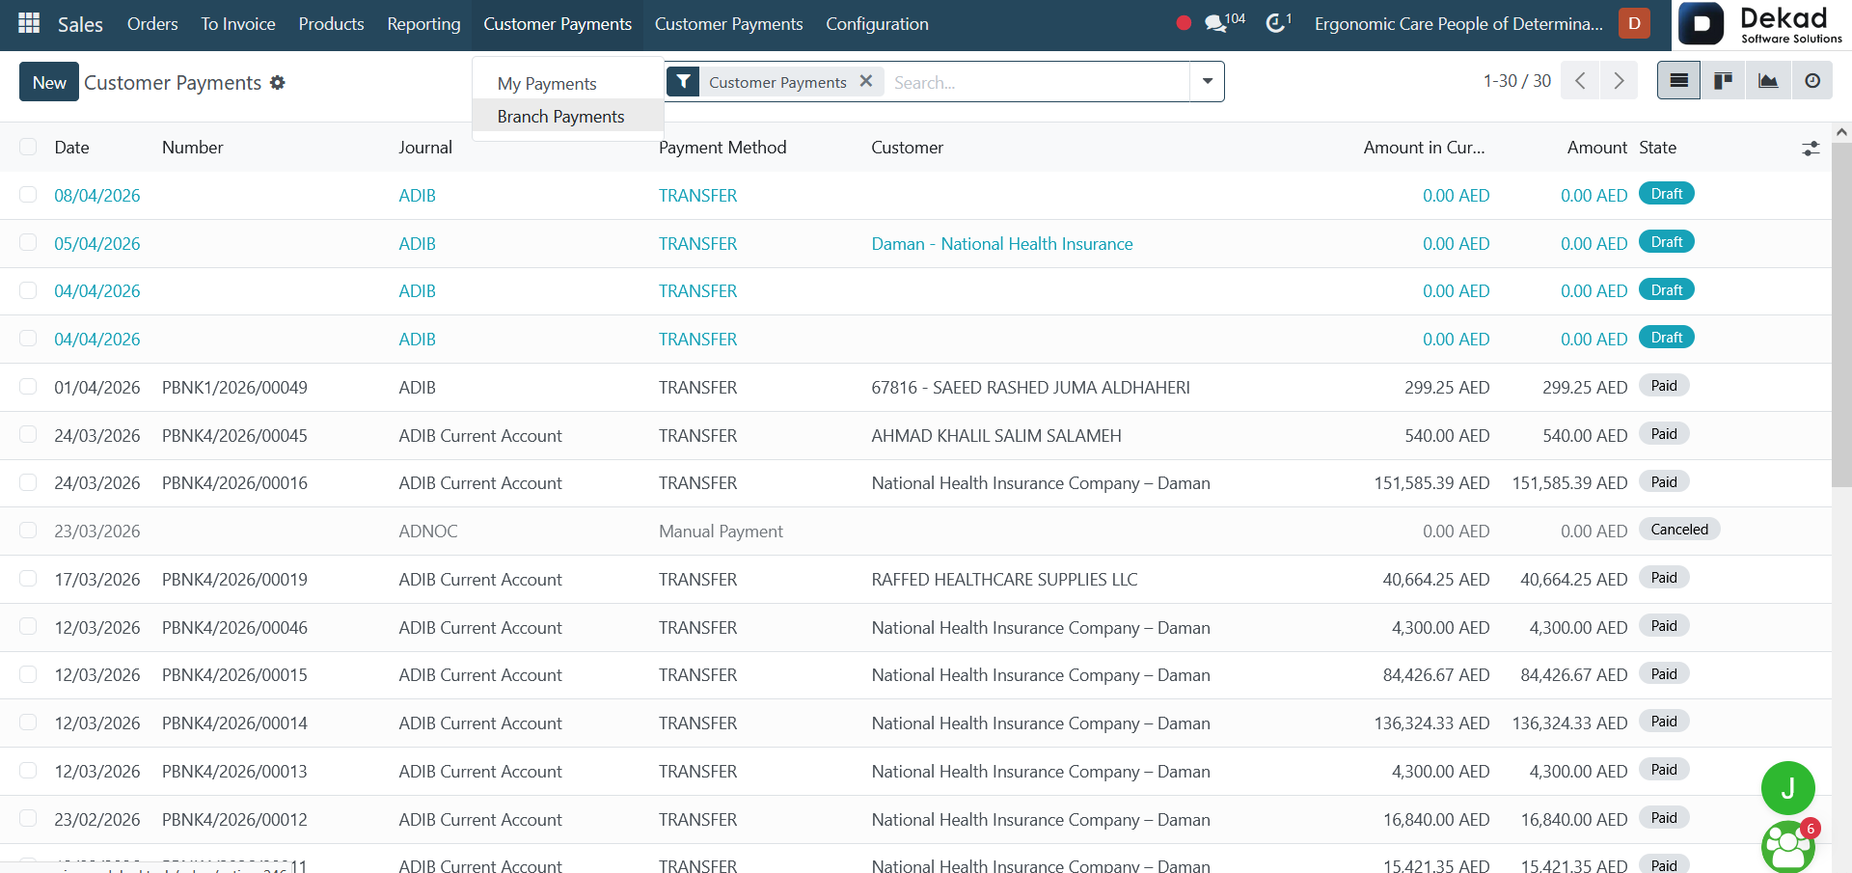Open the To Invoice menu

238,24
